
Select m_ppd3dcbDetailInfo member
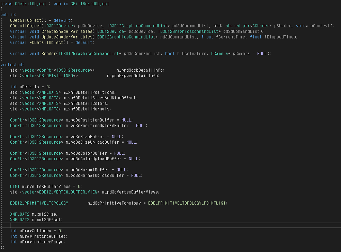140,70
